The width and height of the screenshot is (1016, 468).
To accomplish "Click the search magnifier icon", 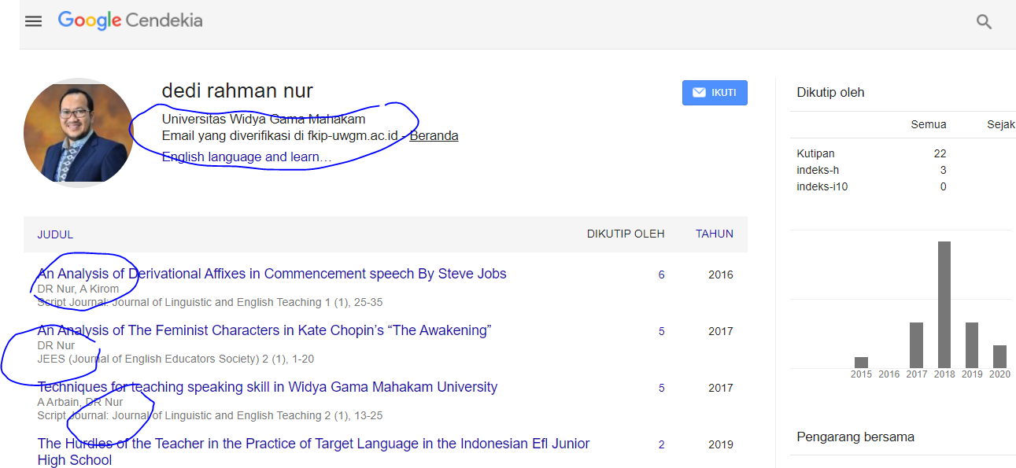I will coord(984,22).
